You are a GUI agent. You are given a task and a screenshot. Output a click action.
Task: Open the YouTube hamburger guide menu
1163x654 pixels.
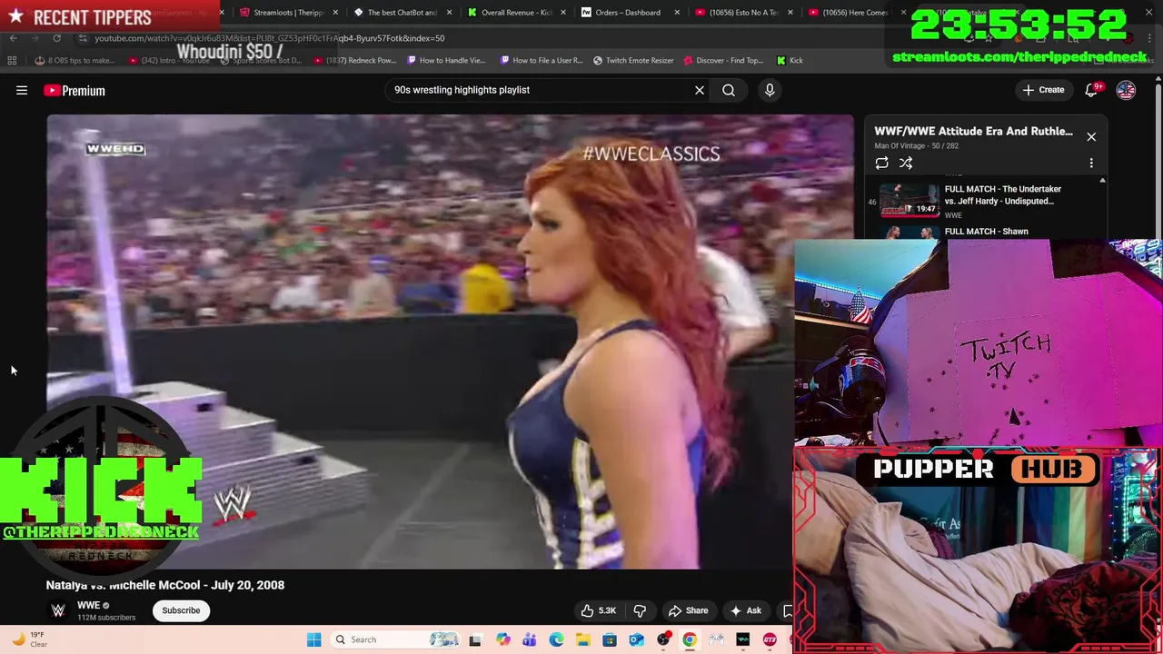click(x=22, y=90)
